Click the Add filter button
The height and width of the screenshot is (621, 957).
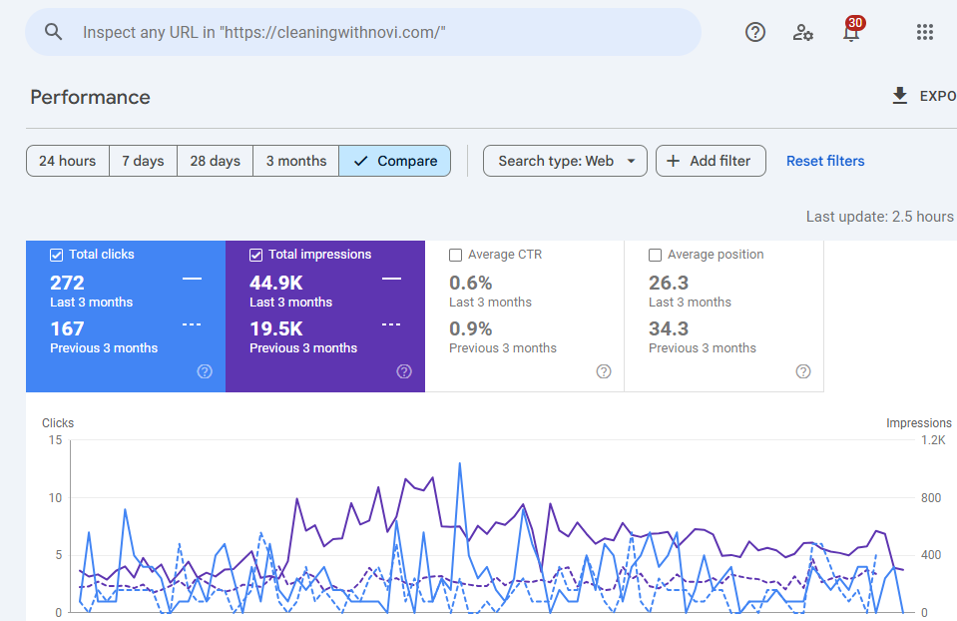711,161
